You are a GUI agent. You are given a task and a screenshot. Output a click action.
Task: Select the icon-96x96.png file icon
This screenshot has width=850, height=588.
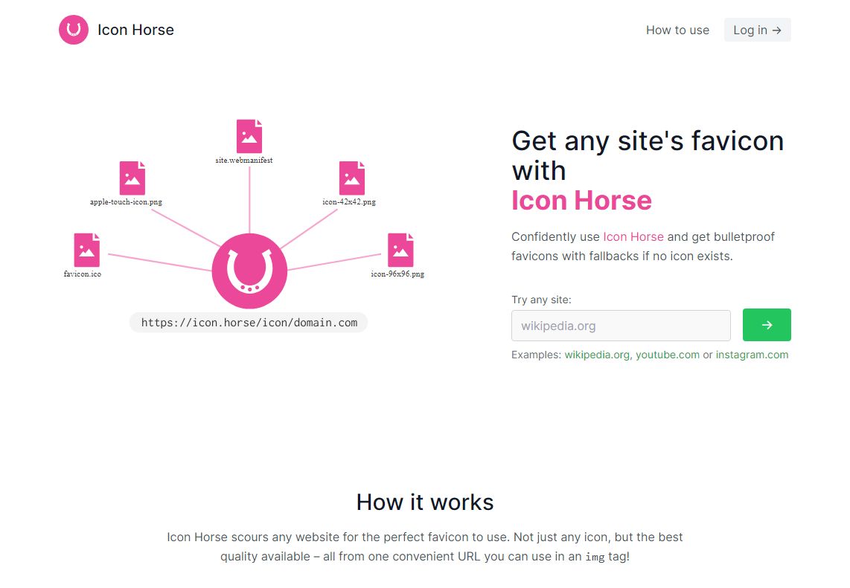pyautogui.click(x=400, y=251)
